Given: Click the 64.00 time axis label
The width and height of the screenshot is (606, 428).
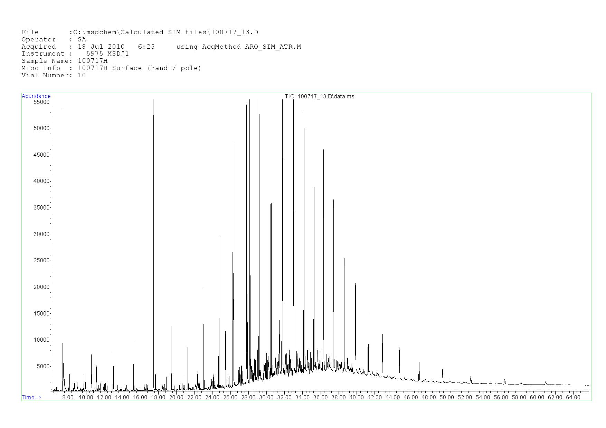Looking at the screenshot, I should (573, 398).
